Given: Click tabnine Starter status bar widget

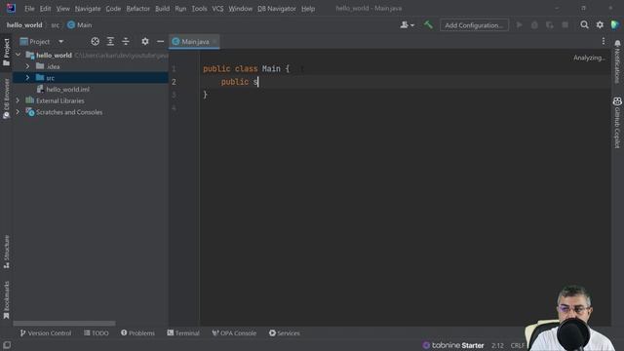Looking at the screenshot, I should (x=453, y=345).
